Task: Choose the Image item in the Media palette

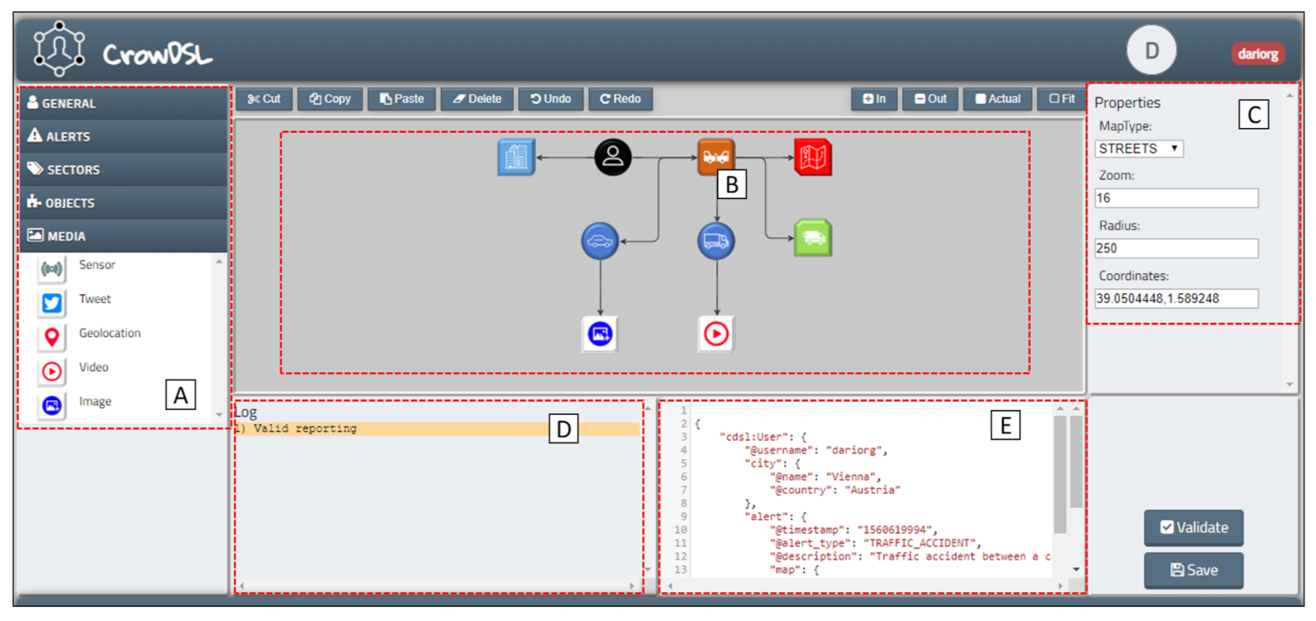Action: pyautogui.click(x=52, y=405)
